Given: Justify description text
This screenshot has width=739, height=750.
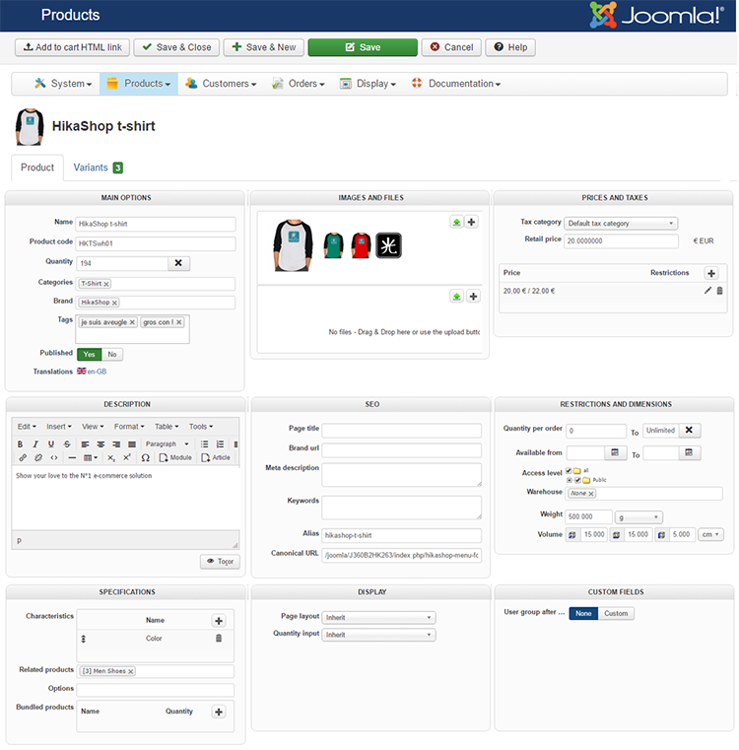Looking at the screenshot, I should click(x=132, y=444).
